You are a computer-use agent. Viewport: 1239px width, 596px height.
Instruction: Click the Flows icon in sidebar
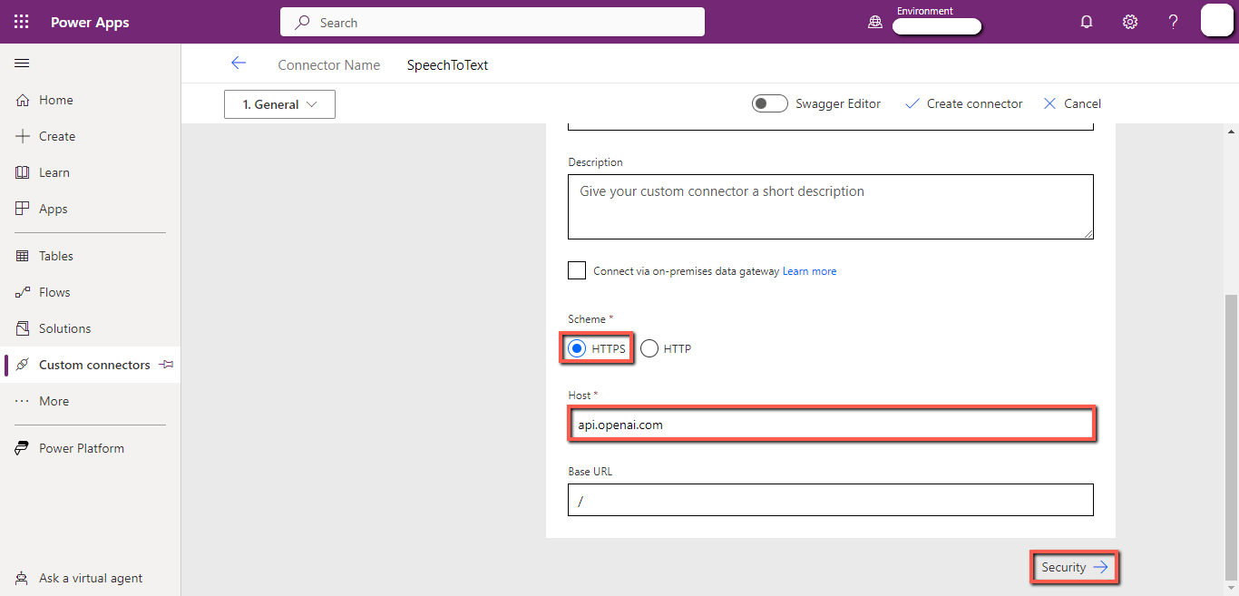click(23, 292)
